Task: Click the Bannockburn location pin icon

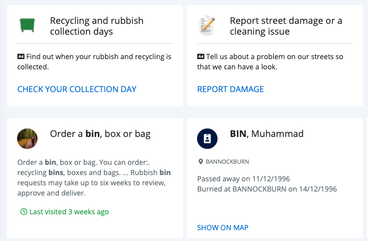Action: click(200, 161)
